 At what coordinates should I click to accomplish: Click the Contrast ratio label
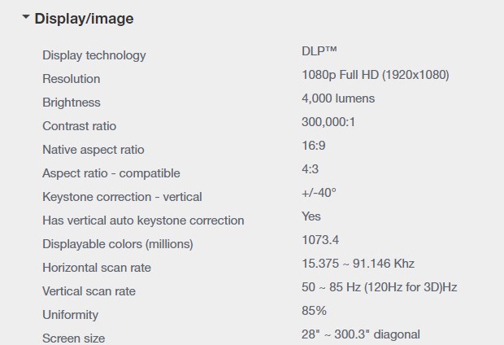(80, 126)
